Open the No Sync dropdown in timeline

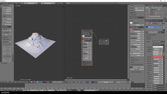(x=72, y=90)
